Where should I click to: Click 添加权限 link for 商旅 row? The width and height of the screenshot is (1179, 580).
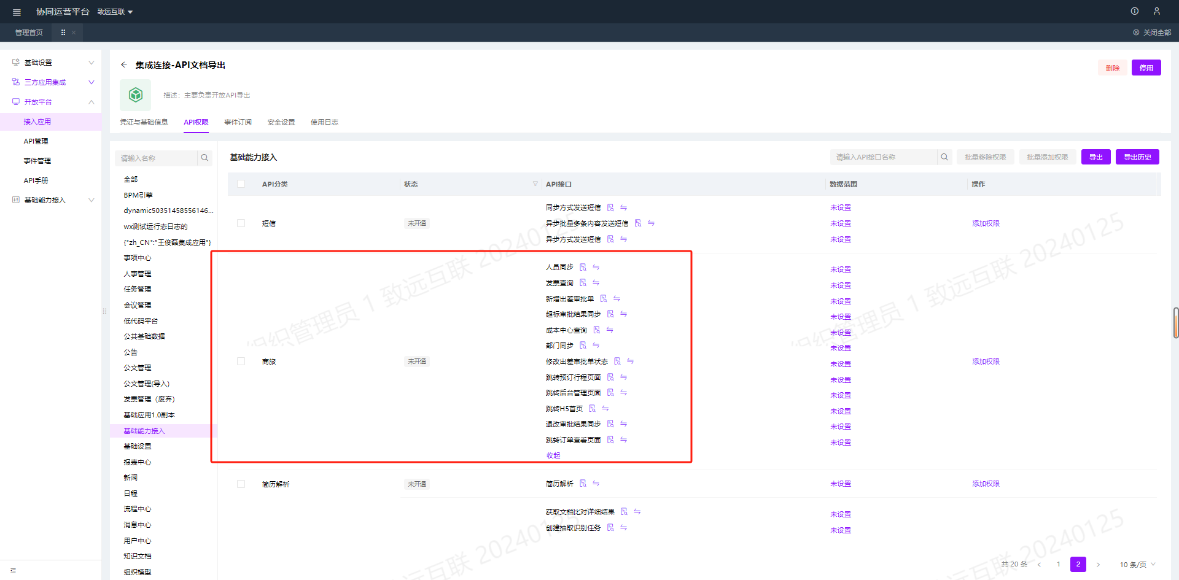[x=986, y=362]
